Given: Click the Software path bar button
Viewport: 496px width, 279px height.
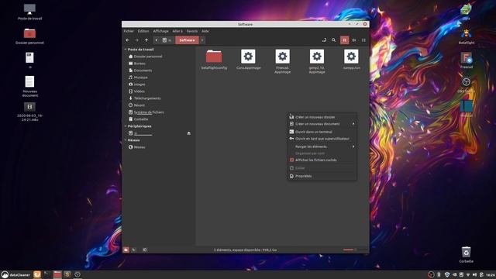Looking at the screenshot, I should (x=187, y=40).
